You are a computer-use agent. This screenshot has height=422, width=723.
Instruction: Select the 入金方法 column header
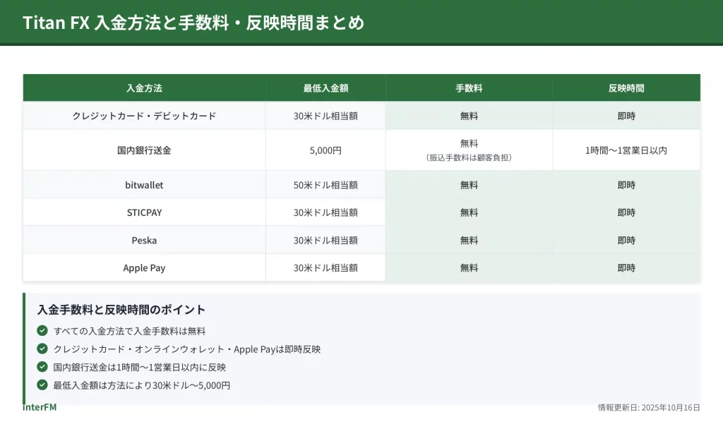[144, 88]
